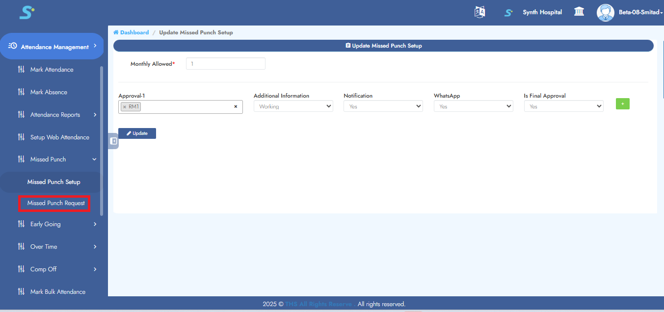
Task: Click the Update button
Action: pos(137,133)
